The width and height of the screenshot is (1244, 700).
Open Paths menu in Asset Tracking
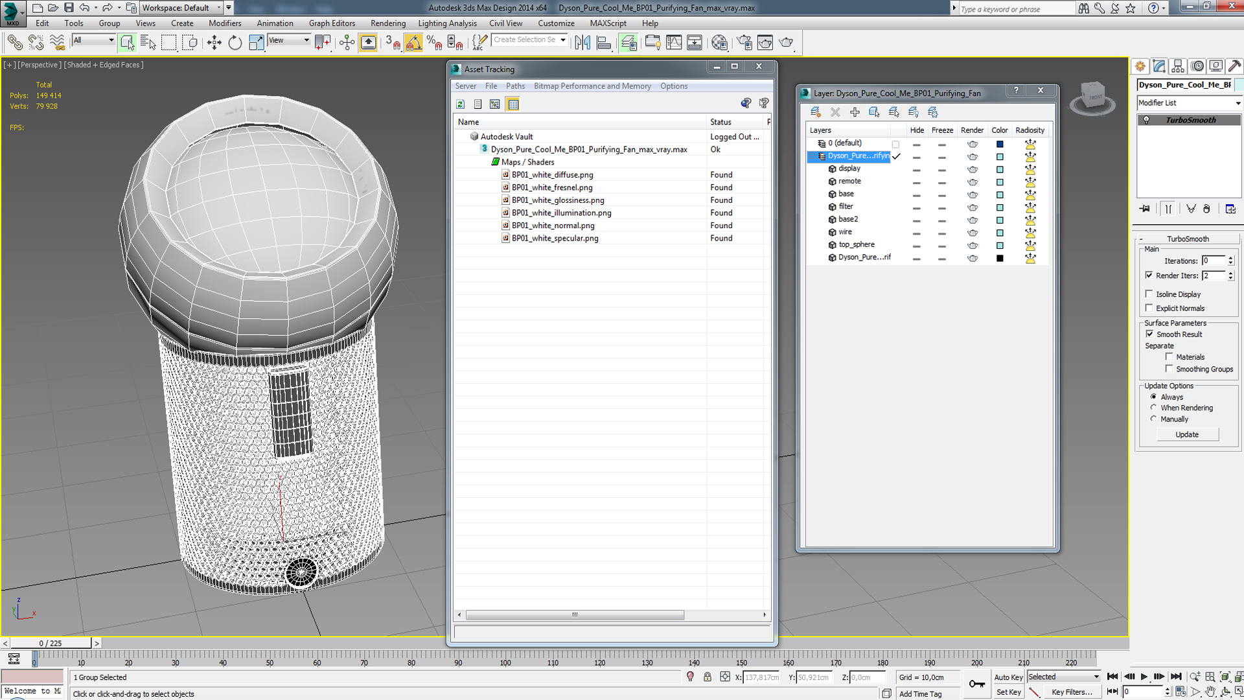click(515, 86)
